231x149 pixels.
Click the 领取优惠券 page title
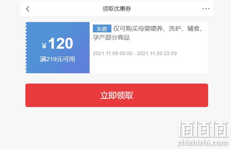117,9
